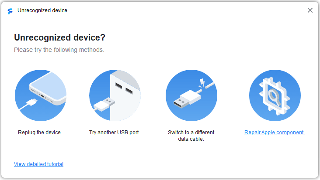The image size is (320, 180).
Task: Close the Unrecognized device dialog
Action: click(310, 10)
